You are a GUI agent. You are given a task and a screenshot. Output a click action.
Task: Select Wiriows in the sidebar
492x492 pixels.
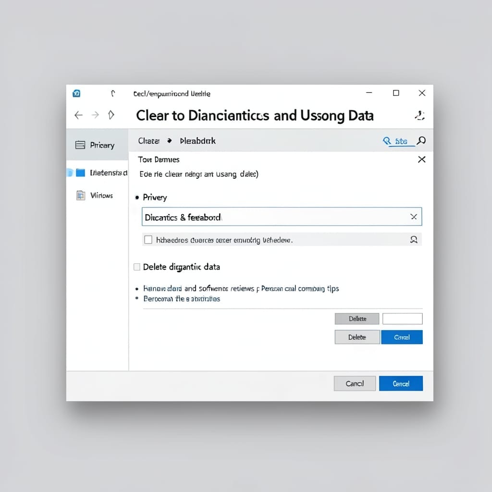point(97,196)
